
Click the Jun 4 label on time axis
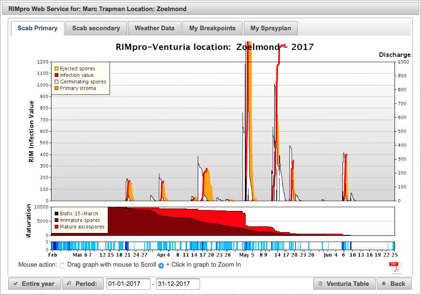point(330,255)
